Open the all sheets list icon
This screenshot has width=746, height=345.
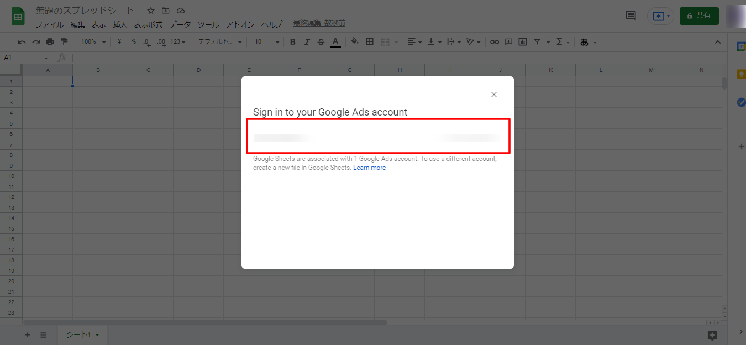44,335
